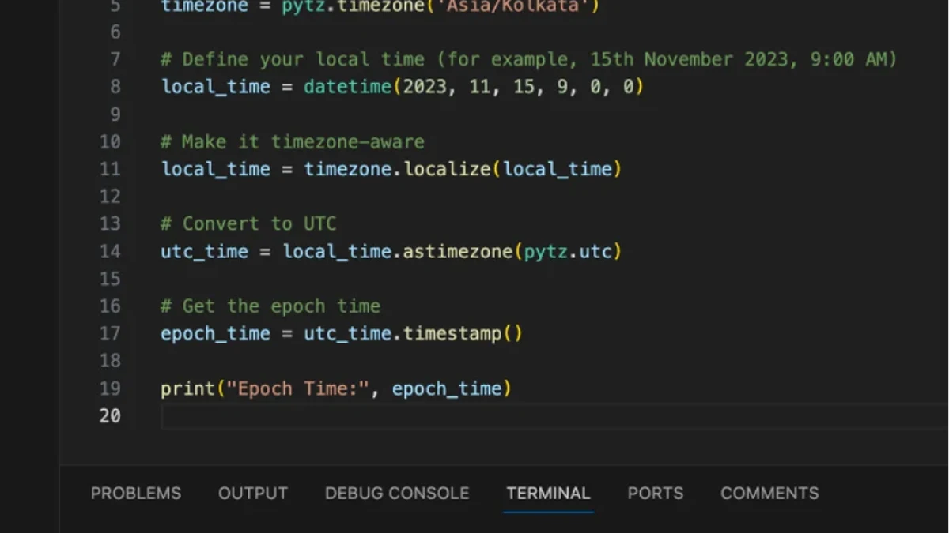Click 'epoch_time' variable on line 17
Viewport: 949px width, 533px height.
215,333
